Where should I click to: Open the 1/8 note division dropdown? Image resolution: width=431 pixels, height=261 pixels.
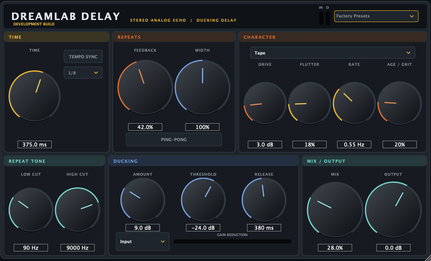tap(83, 73)
